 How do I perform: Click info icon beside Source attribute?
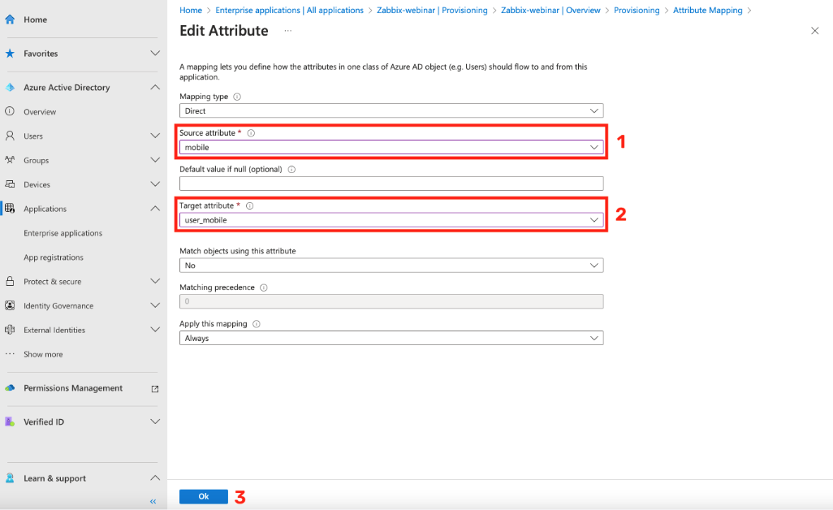(251, 133)
